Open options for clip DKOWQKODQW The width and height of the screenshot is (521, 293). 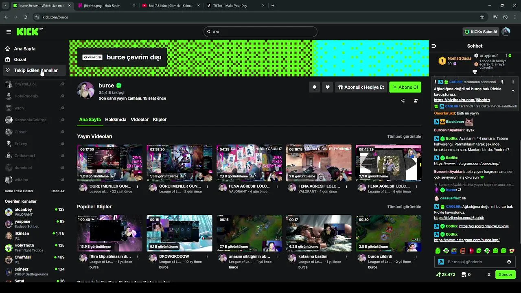point(207,257)
